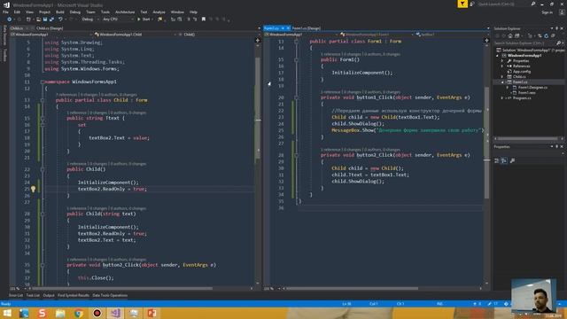Select App.config in Solution Explorer
This screenshot has height=319, width=567.
point(522,72)
